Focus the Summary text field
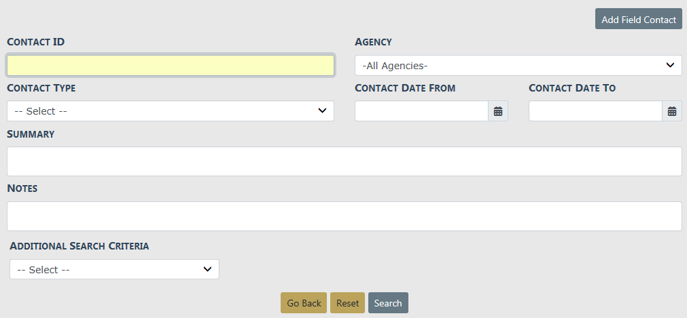The image size is (687, 318). 344,161
